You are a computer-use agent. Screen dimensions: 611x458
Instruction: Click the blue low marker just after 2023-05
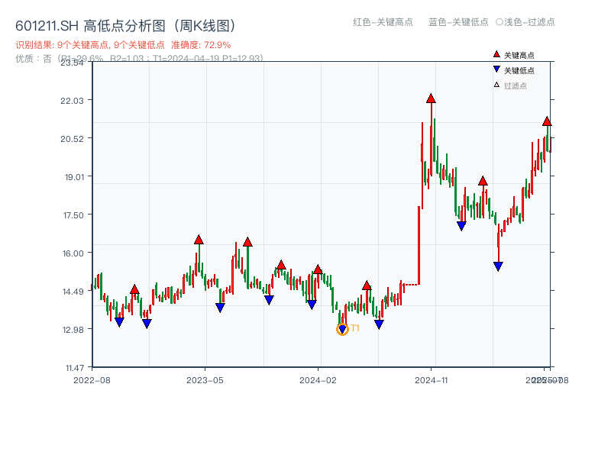coord(220,308)
